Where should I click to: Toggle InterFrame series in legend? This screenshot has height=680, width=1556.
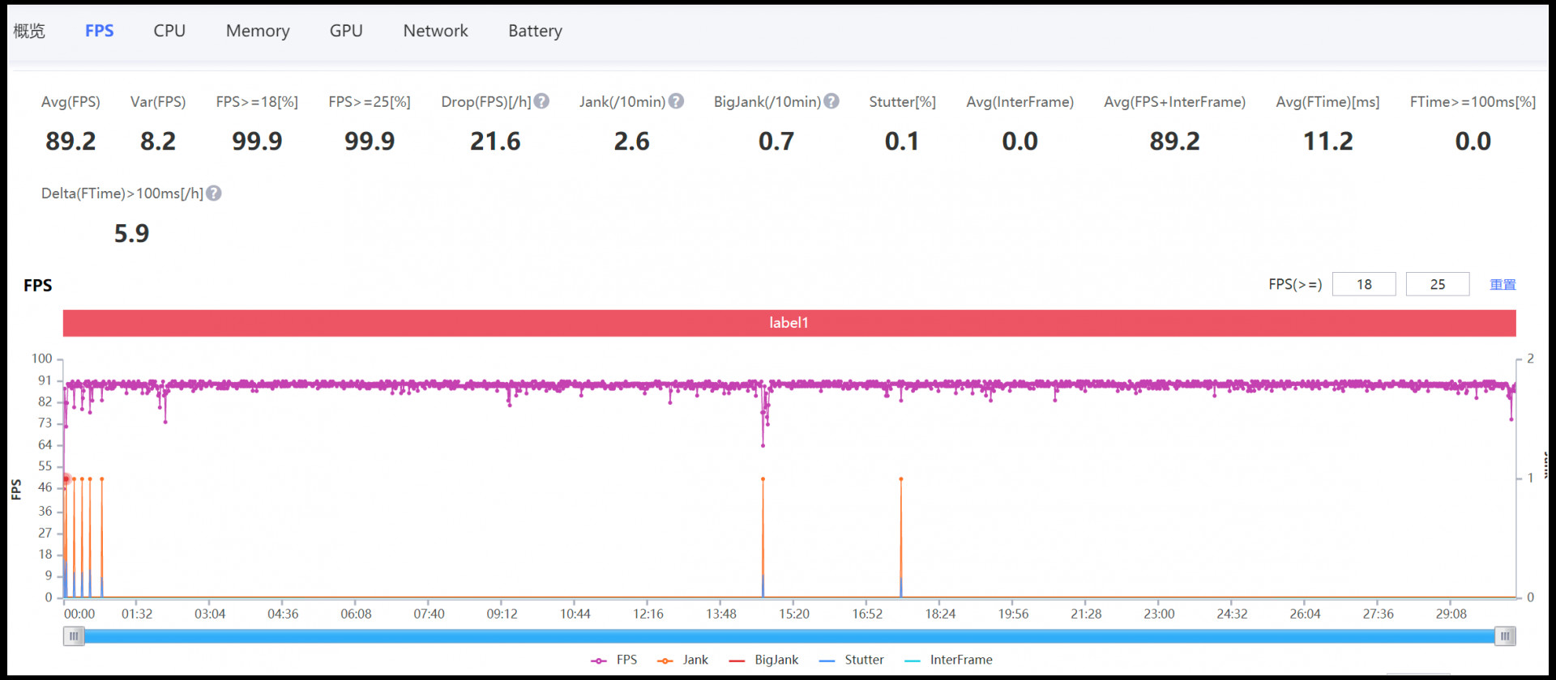[948, 660]
